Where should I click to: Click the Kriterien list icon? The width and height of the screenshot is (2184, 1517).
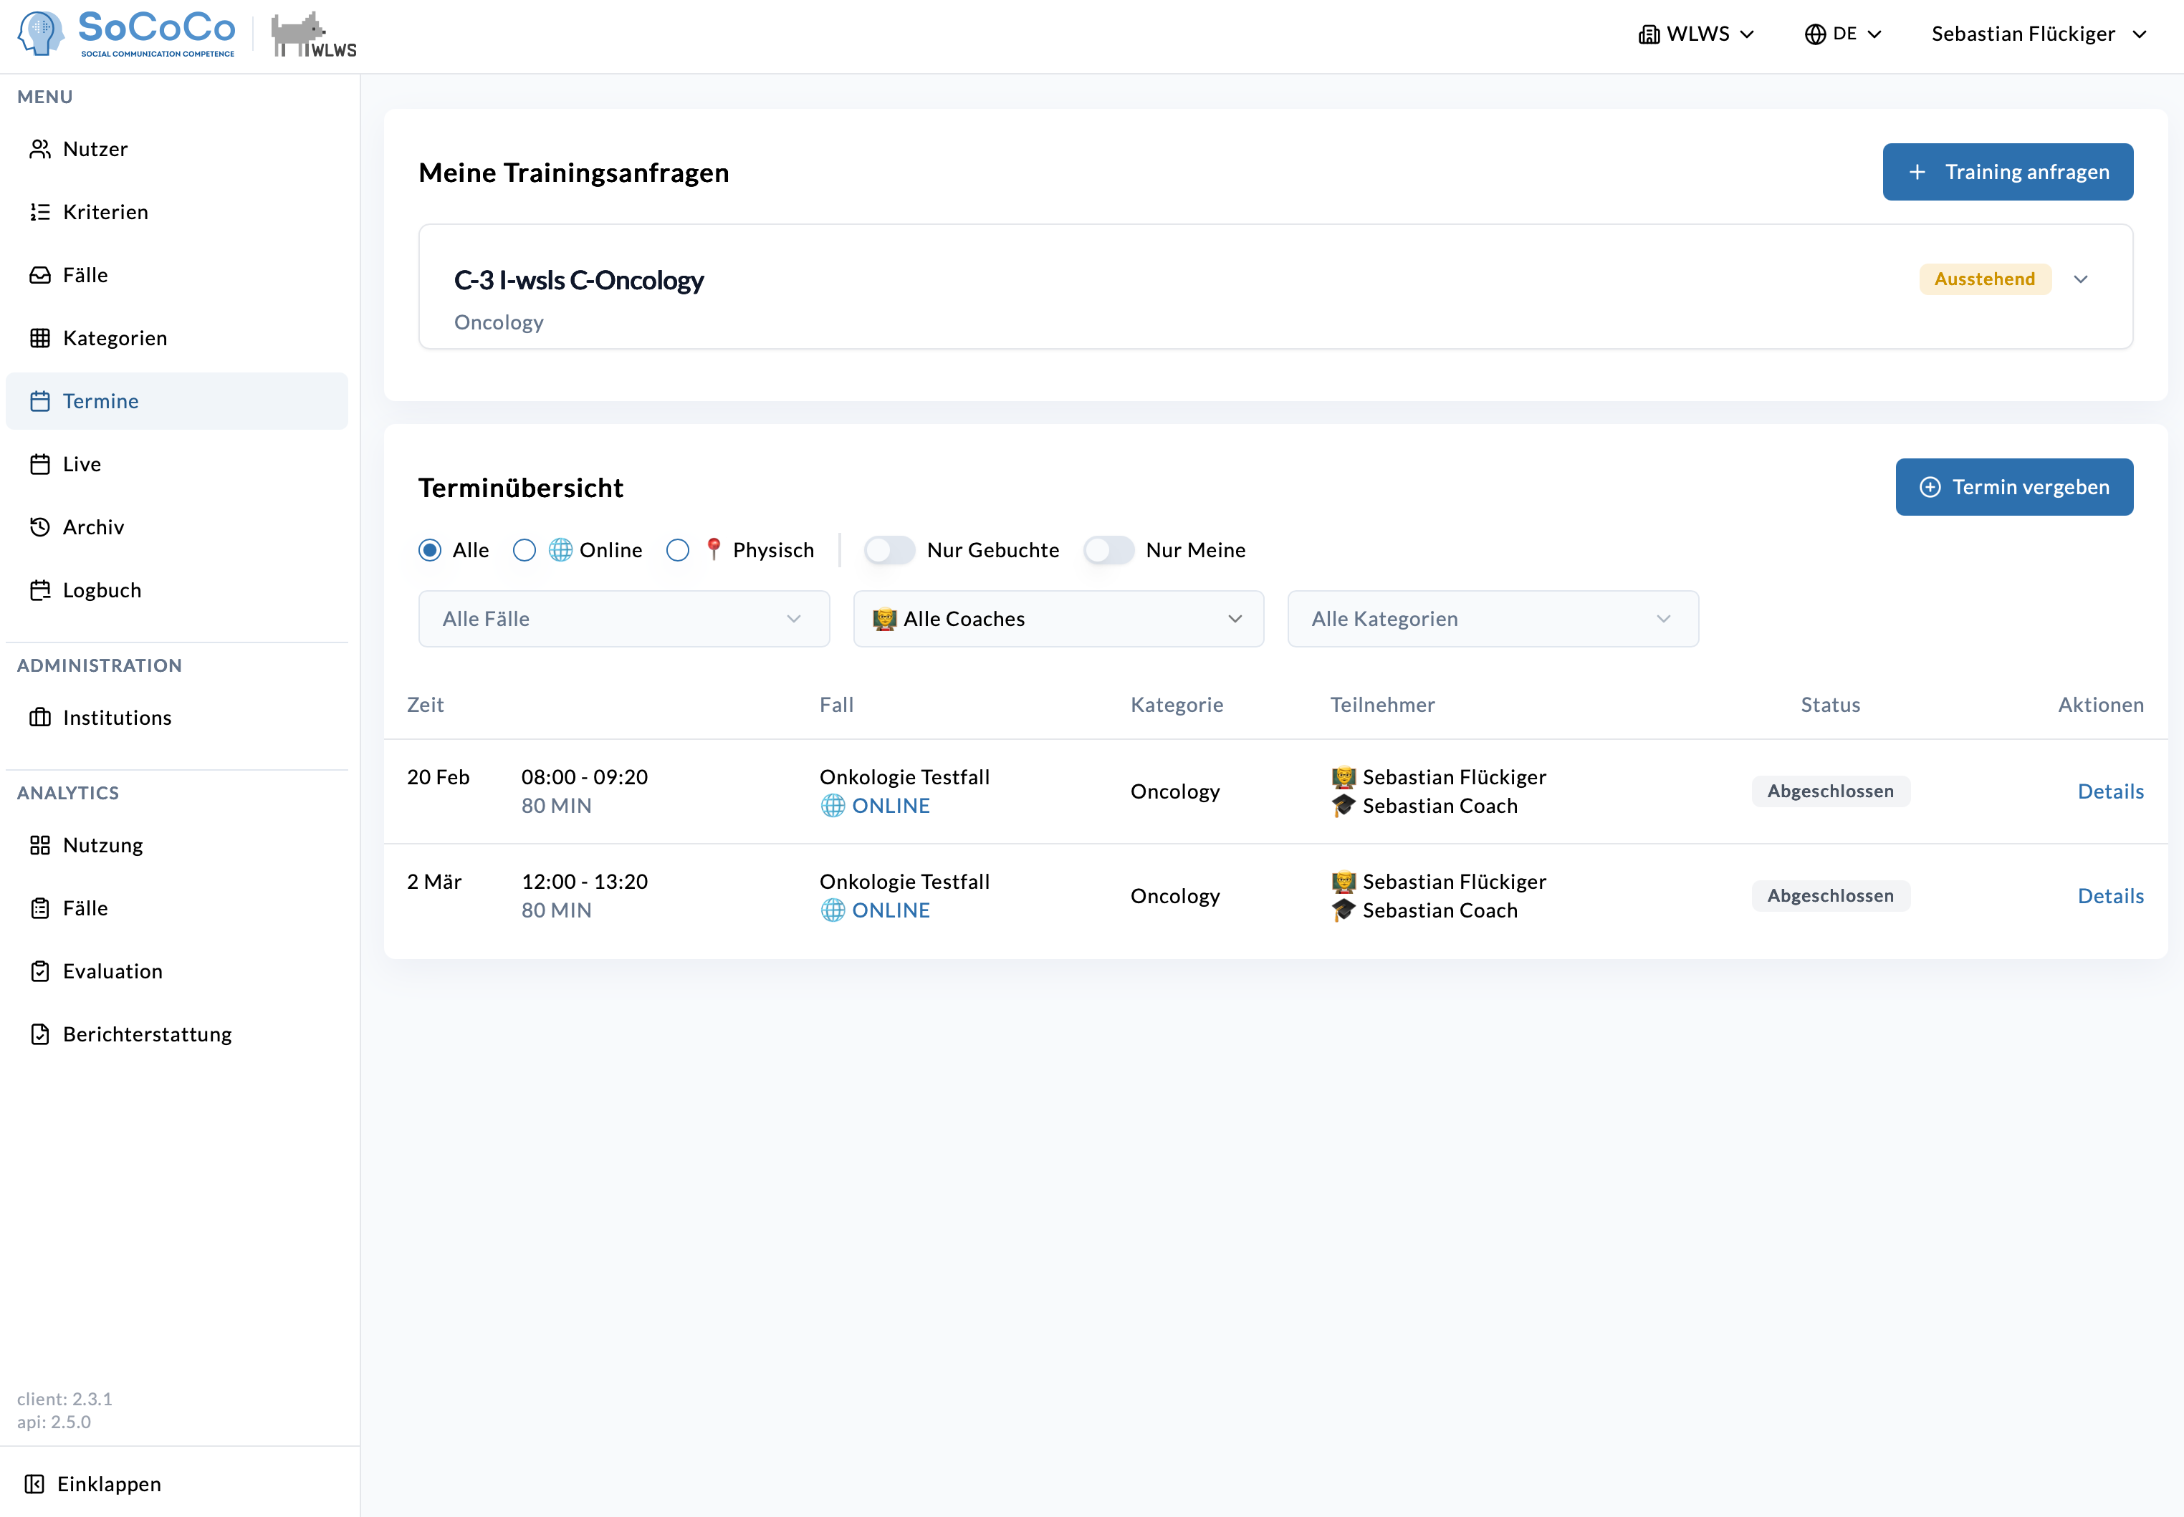tap(40, 212)
